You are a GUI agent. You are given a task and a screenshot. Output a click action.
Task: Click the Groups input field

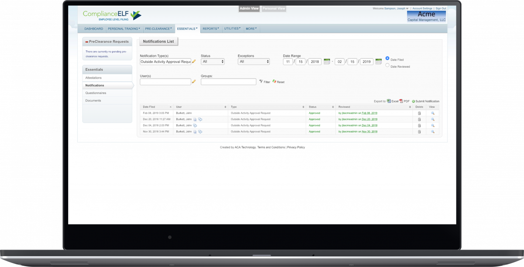click(x=228, y=82)
